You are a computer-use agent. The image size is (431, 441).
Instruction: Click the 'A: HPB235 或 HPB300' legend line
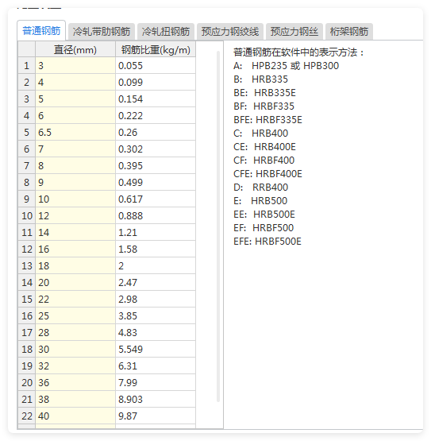pos(286,66)
